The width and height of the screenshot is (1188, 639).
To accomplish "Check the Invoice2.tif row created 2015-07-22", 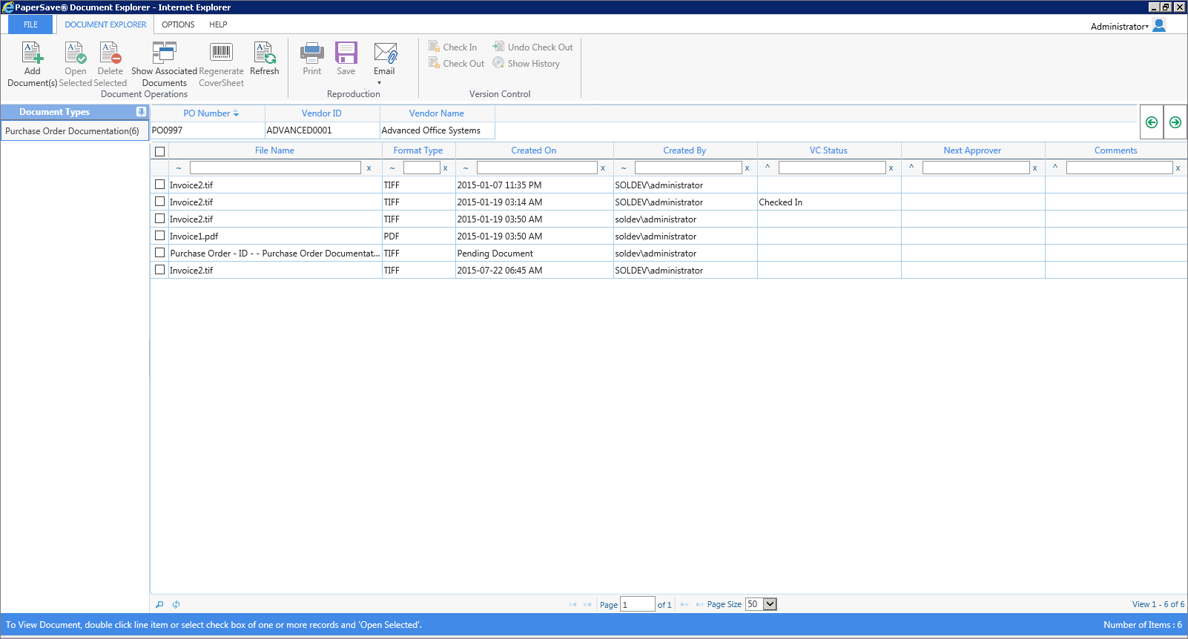I will 159,269.
